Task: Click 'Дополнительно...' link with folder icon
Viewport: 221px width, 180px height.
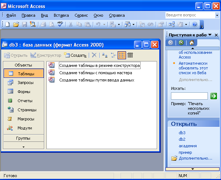Action: [195, 158]
